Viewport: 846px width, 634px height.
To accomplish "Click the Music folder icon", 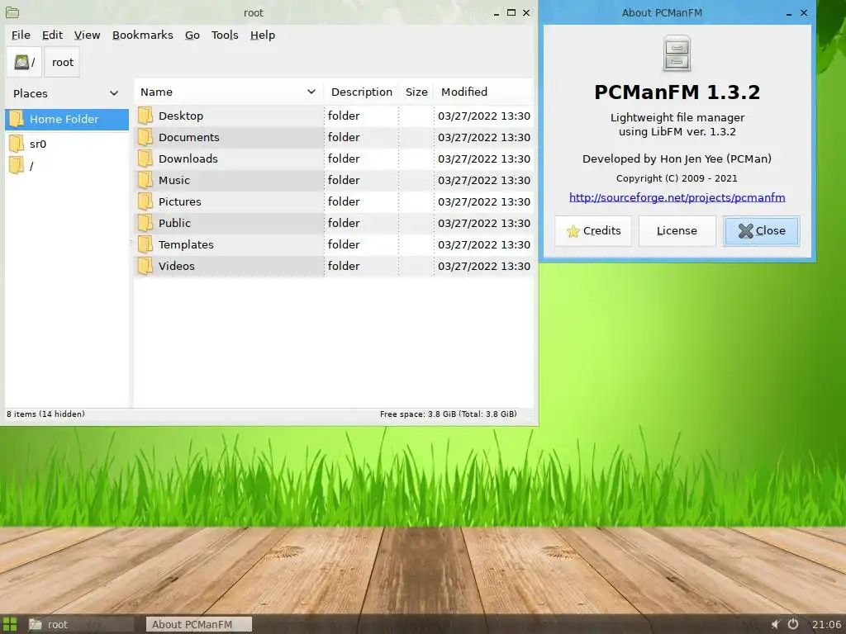I will coord(145,180).
